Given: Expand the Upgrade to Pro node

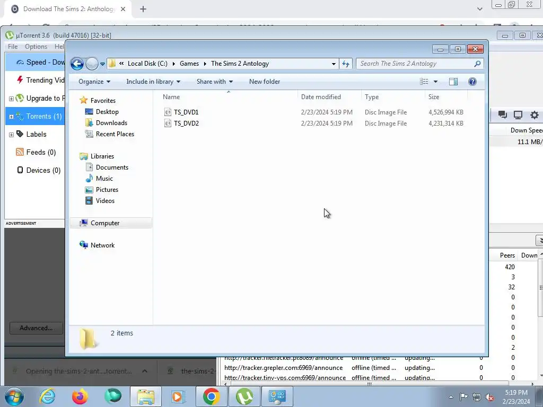Looking at the screenshot, I should (11, 99).
